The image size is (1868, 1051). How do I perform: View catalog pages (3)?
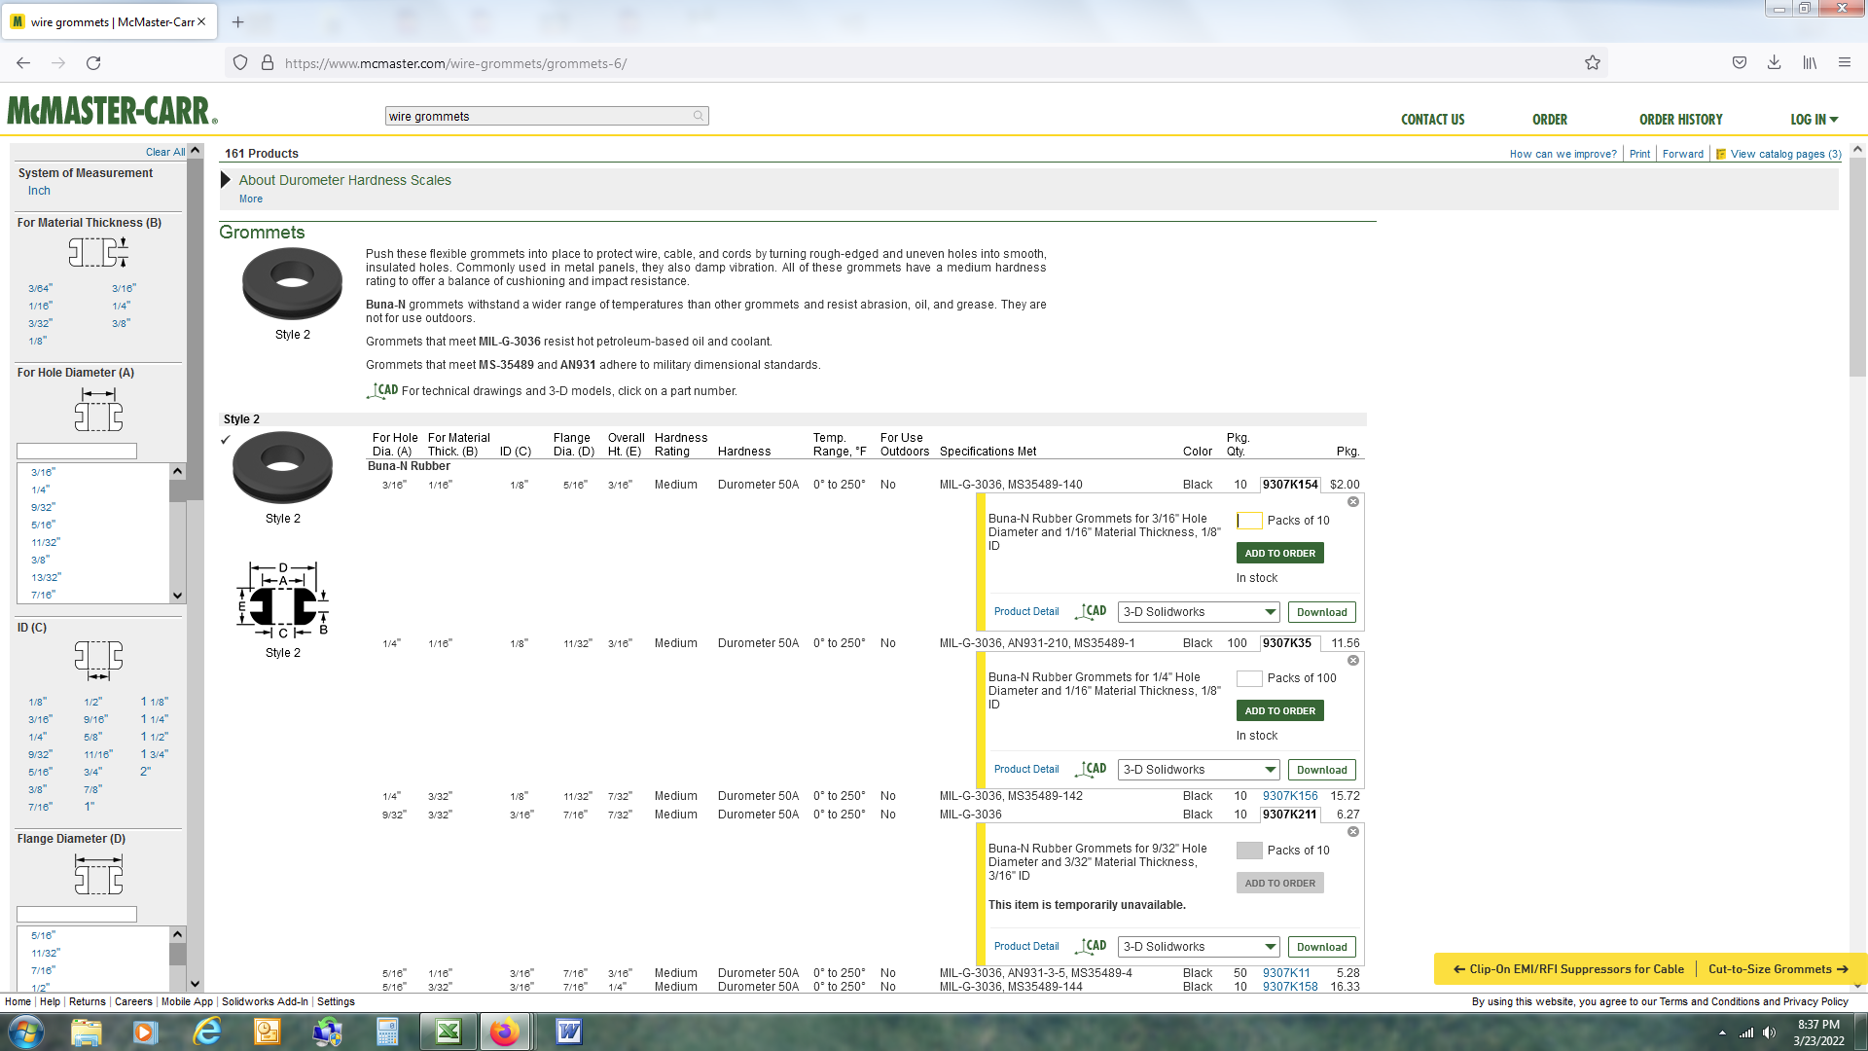coord(1778,154)
